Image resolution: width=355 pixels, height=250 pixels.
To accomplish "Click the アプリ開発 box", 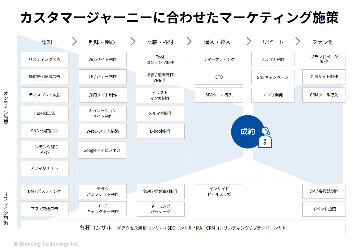I will pos(273,95).
